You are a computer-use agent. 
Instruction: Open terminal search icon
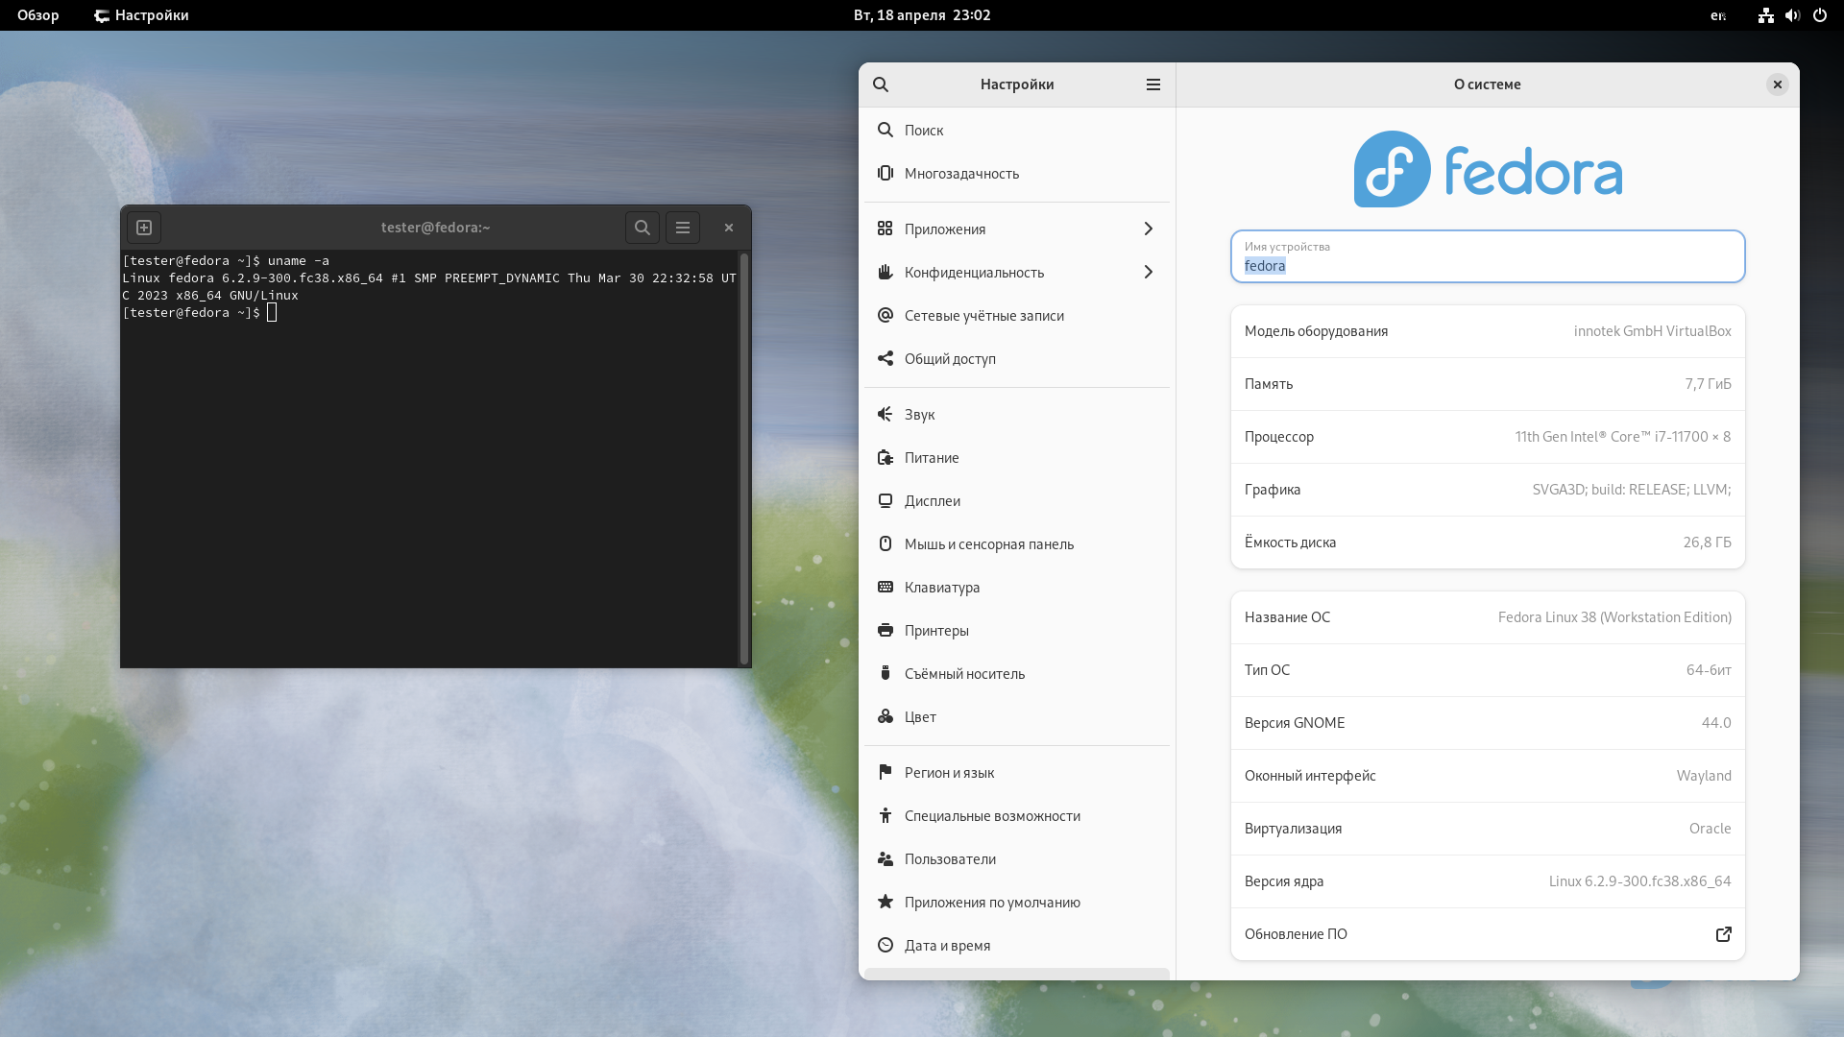[643, 228]
